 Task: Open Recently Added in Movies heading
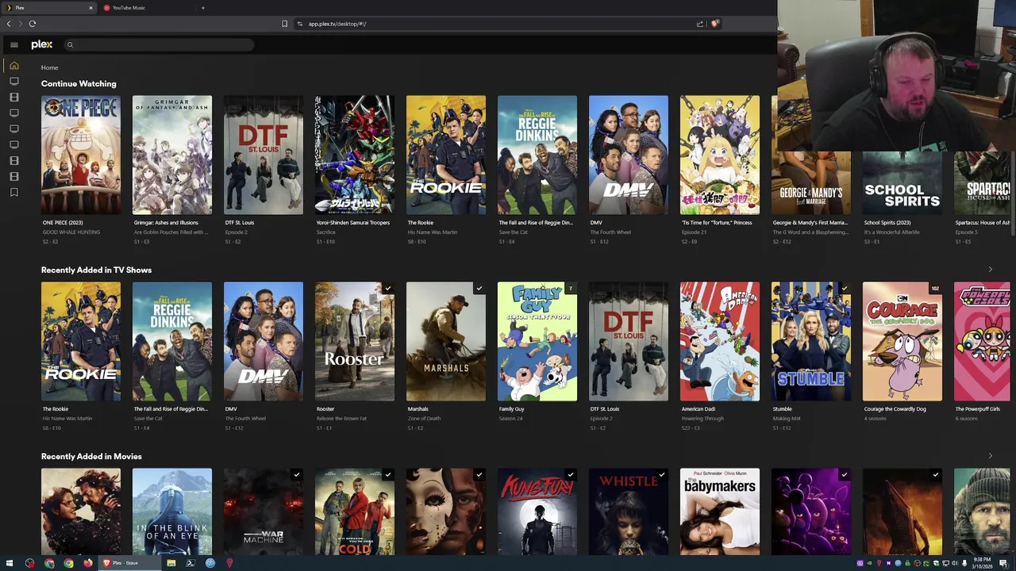pyautogui.click(x=91, y=457)
